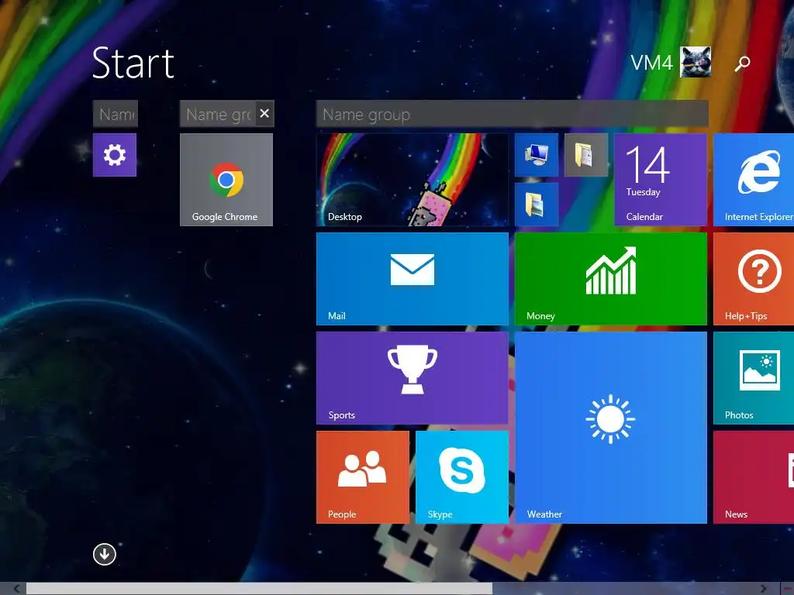Open the Sports trophy tile
The height and width of the screenshot is (595, 794).
pyautogui.click(x=413, y=378)
